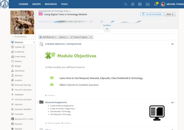Open Gradebook in the sidebar
The width and height of the screenshot is (184, 130).
point(19,52)
